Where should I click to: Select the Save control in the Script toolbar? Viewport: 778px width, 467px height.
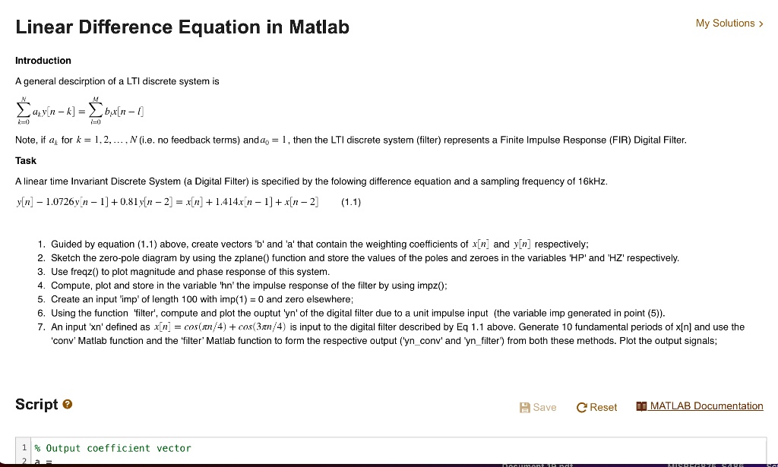tap(538, 407)
